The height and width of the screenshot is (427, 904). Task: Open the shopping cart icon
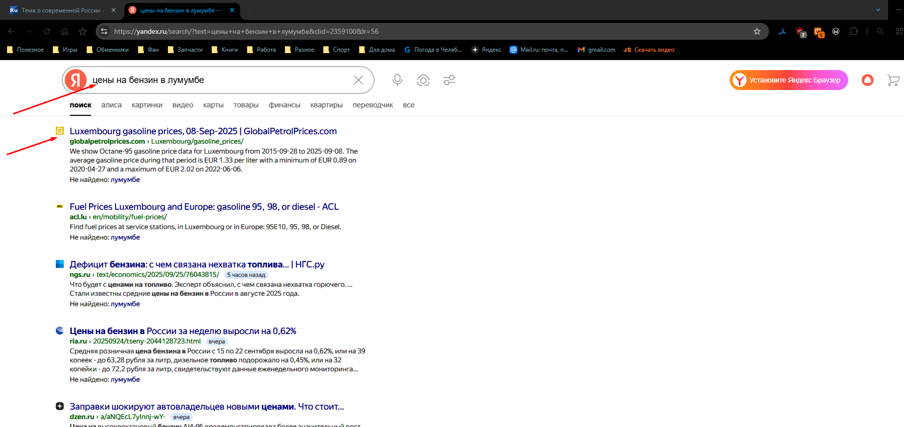pyautogui.click(x=893, y=80)
